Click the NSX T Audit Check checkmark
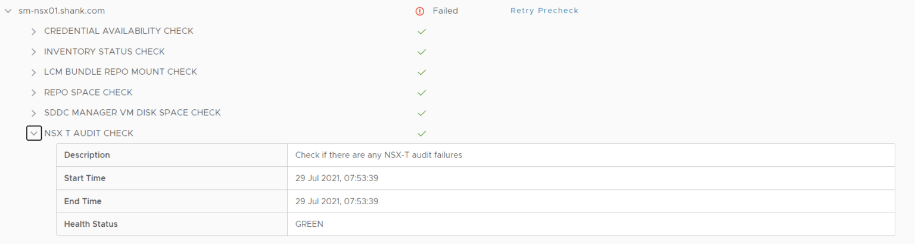The height and width of the screenshot is (244, 915). (422, 134)
